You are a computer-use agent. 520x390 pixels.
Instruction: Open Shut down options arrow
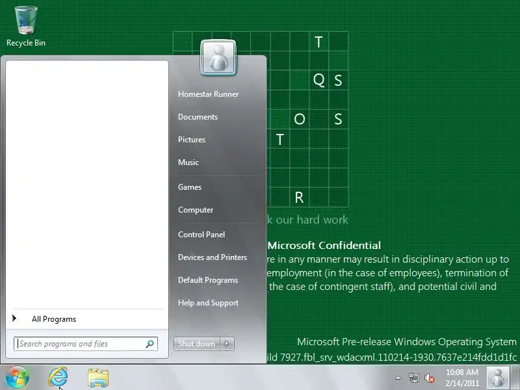(227, 344)
